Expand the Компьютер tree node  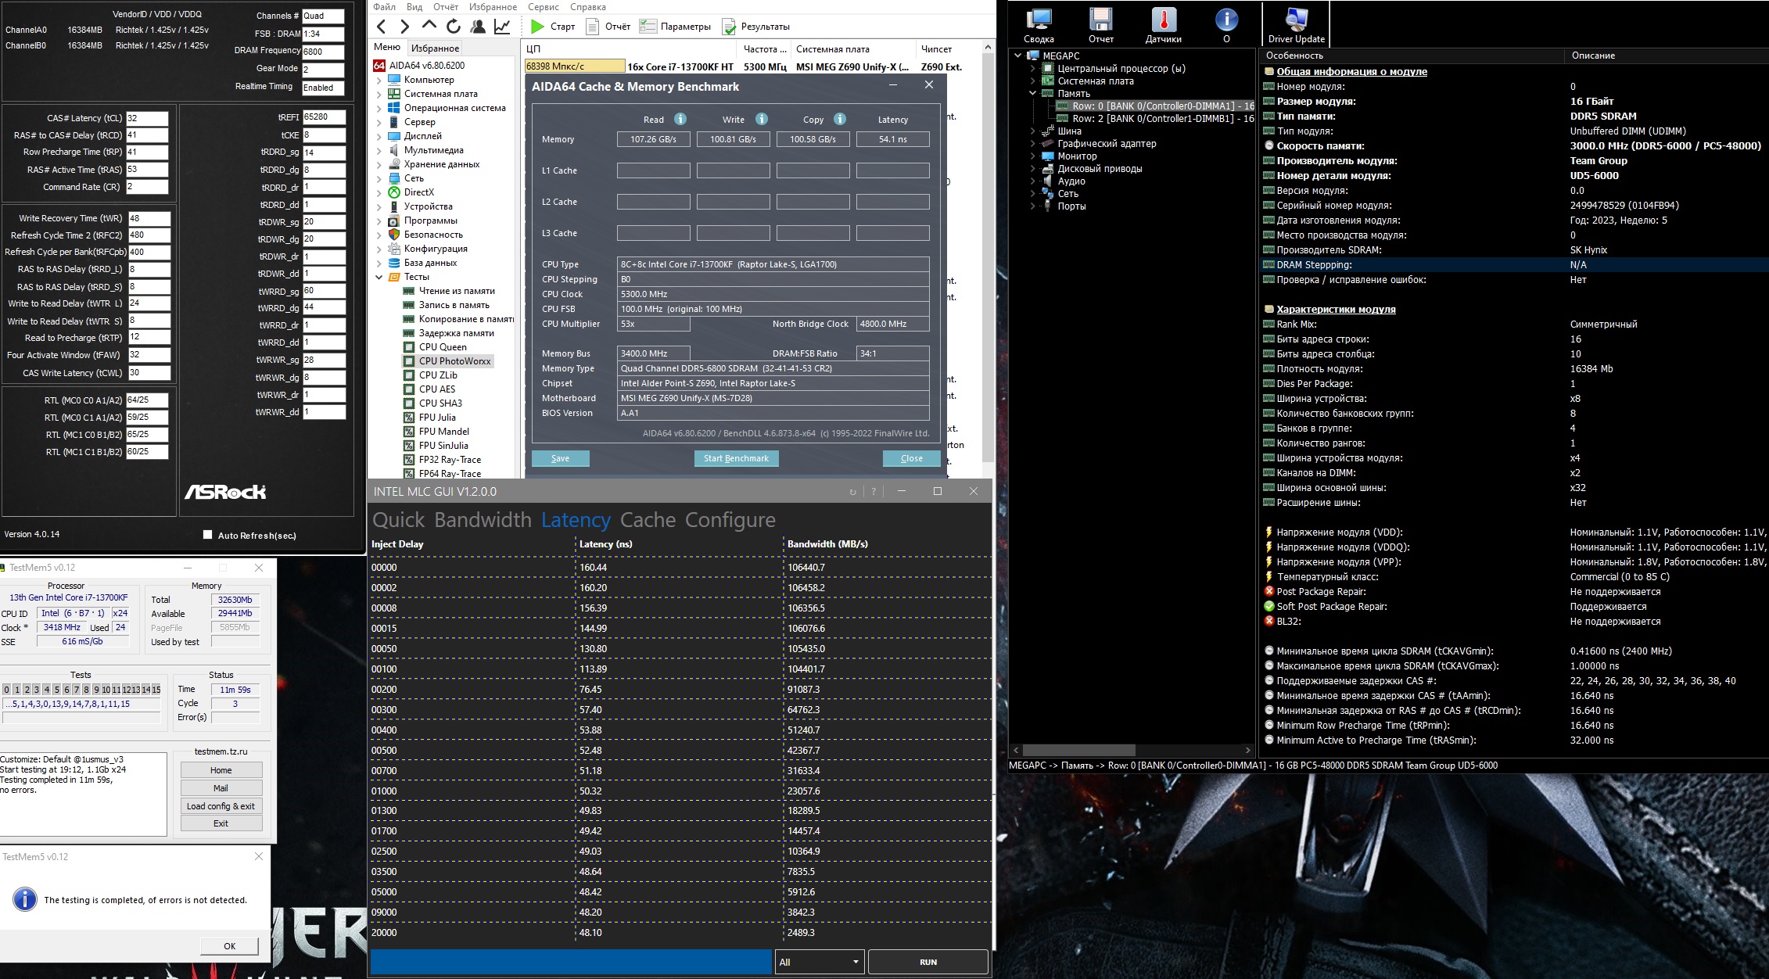tap(379, 80)
